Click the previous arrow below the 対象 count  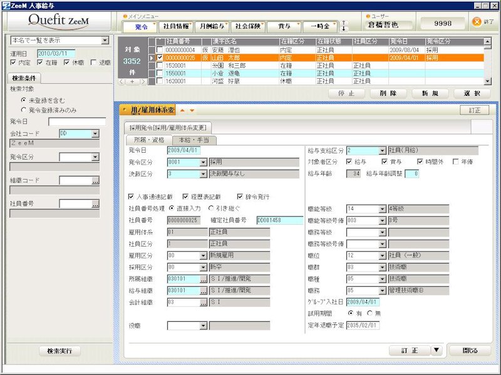[121, 82]
